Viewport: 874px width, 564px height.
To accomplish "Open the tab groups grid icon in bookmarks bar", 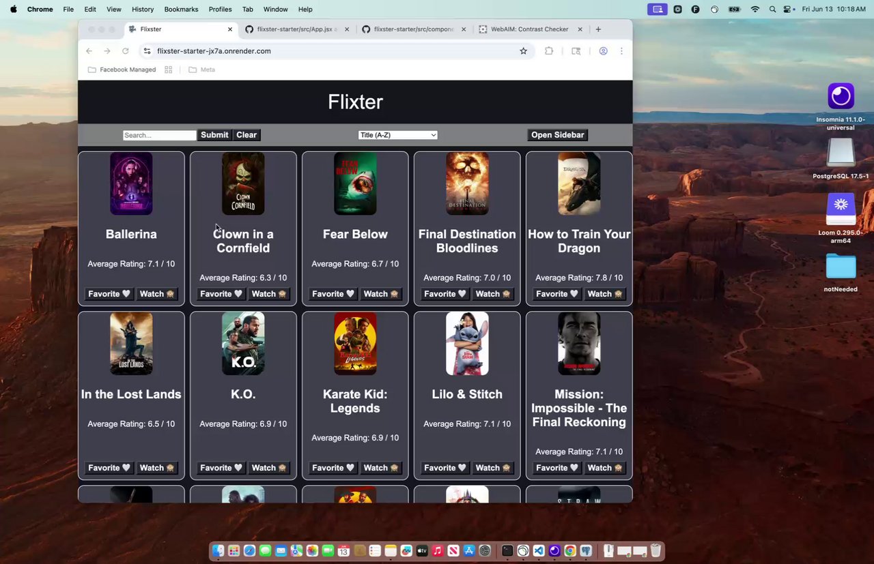I will [x=169, y=70].
